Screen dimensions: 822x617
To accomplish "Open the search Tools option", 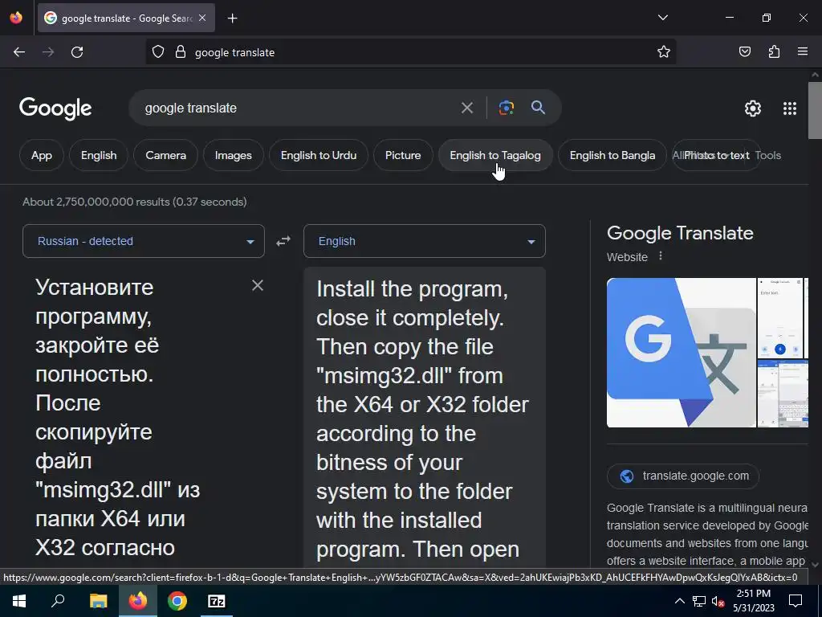I will click(x=768, y=155).
